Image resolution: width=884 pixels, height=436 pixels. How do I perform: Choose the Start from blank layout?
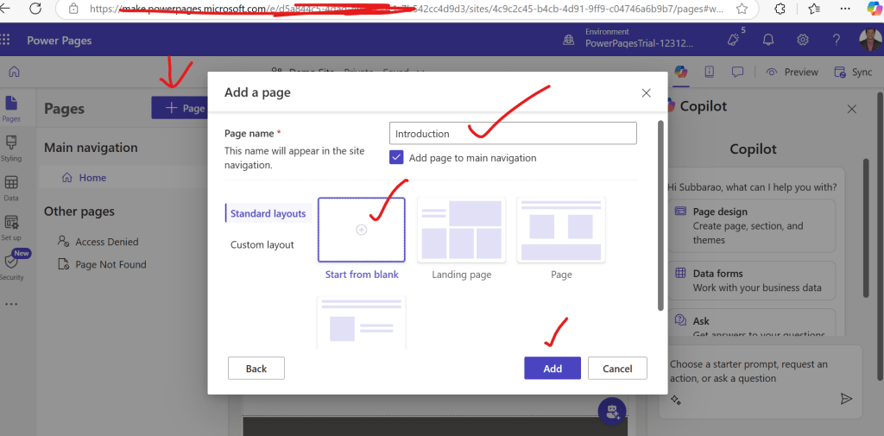point(361,230)
